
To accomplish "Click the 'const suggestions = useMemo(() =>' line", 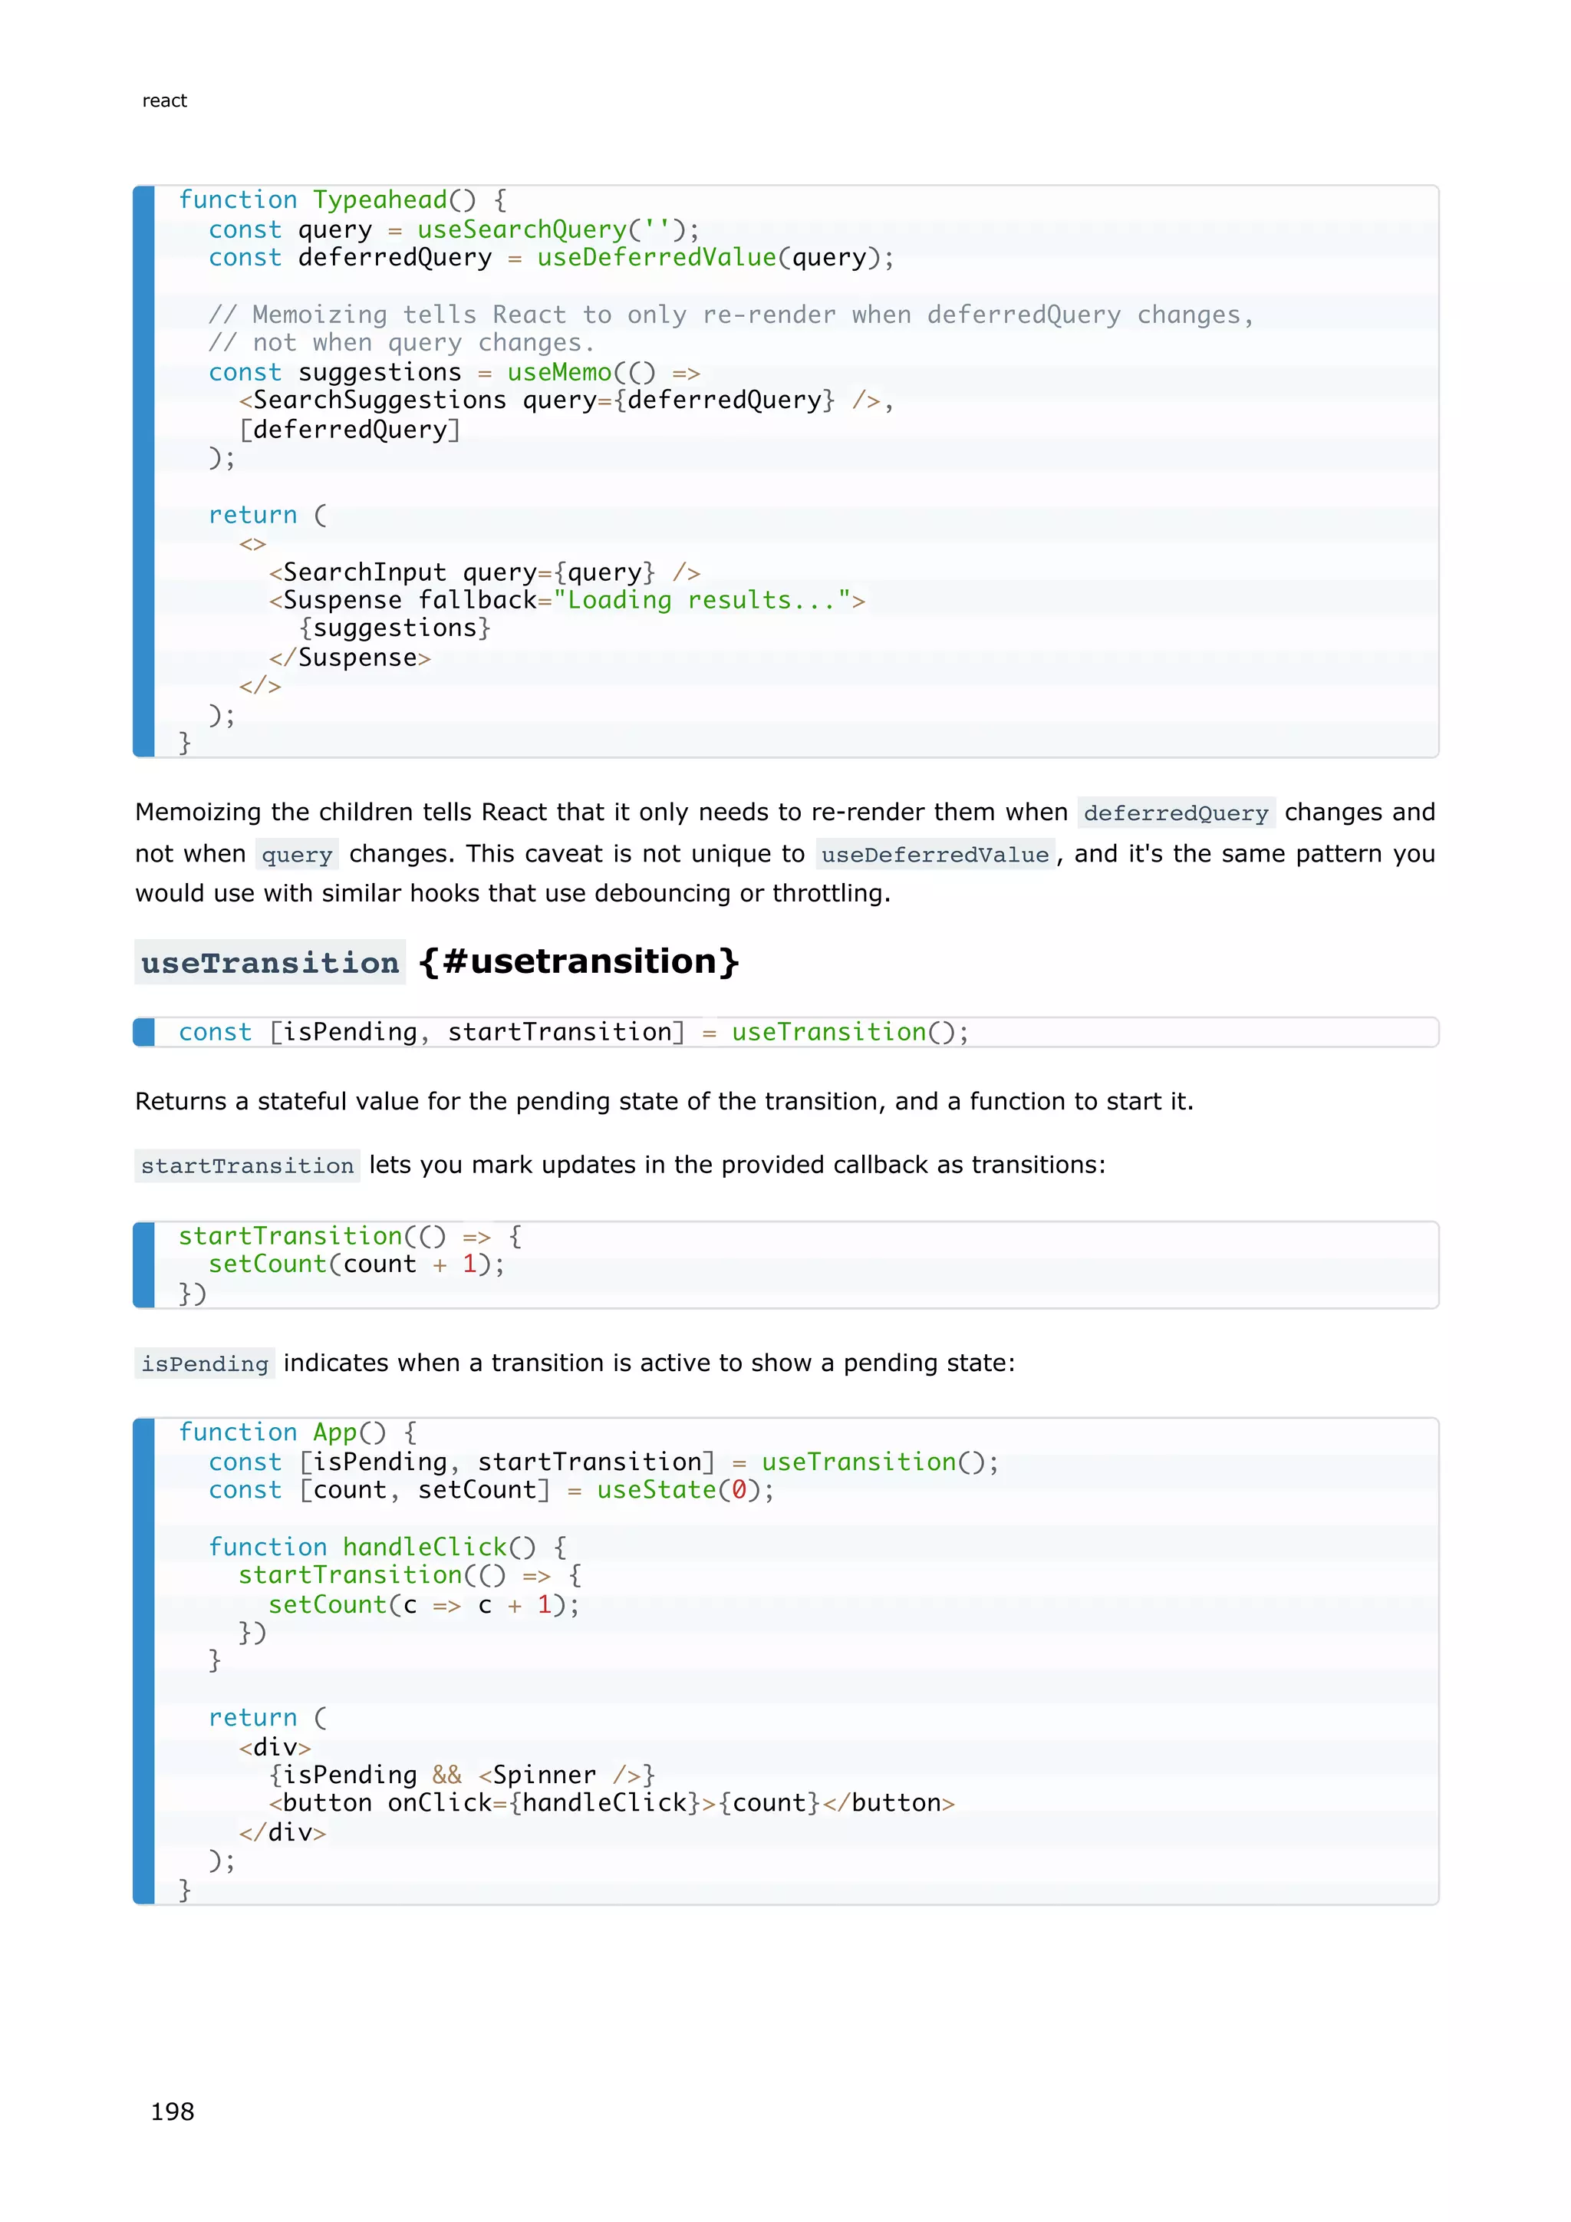I will pos(455,373).
